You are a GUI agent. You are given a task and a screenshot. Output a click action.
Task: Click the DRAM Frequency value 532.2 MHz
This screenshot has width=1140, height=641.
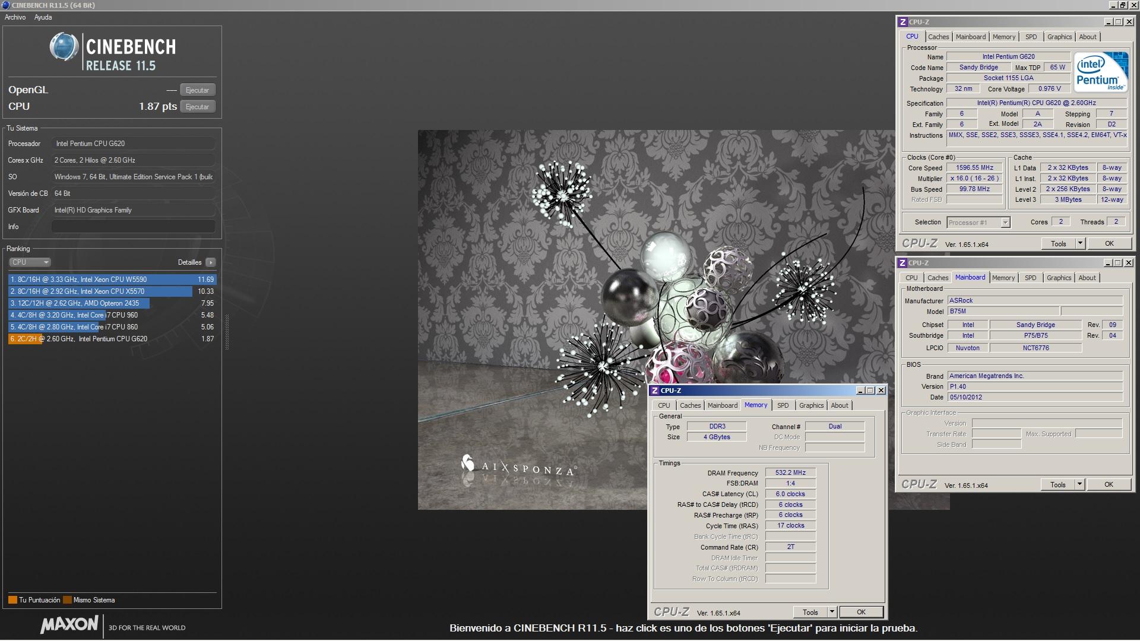click(x=790, y=473)
